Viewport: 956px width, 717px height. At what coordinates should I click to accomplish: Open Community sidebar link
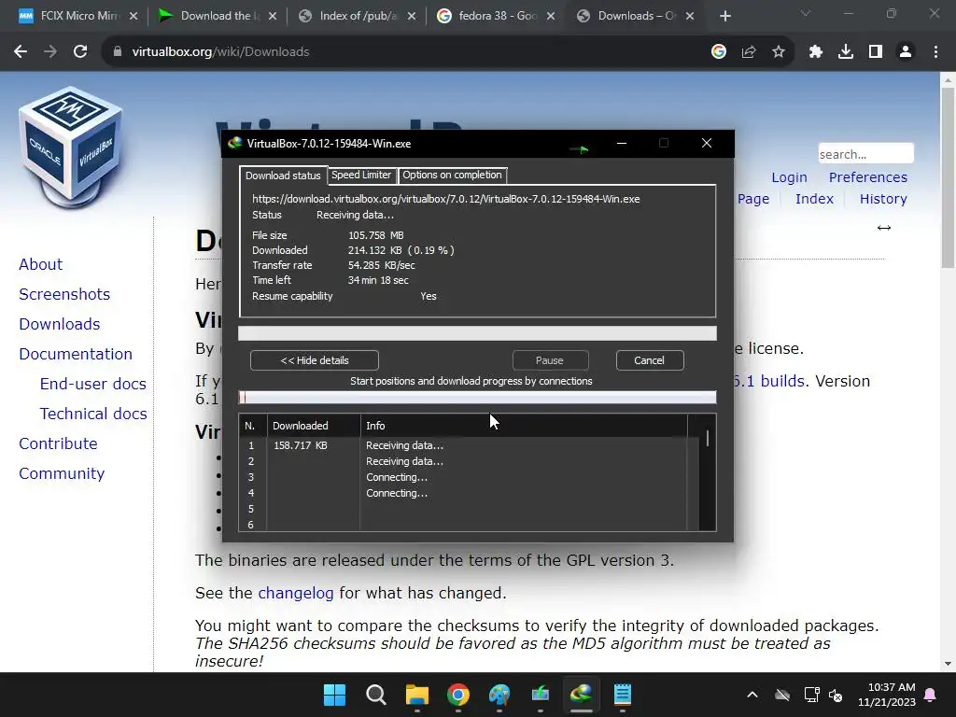62,473
